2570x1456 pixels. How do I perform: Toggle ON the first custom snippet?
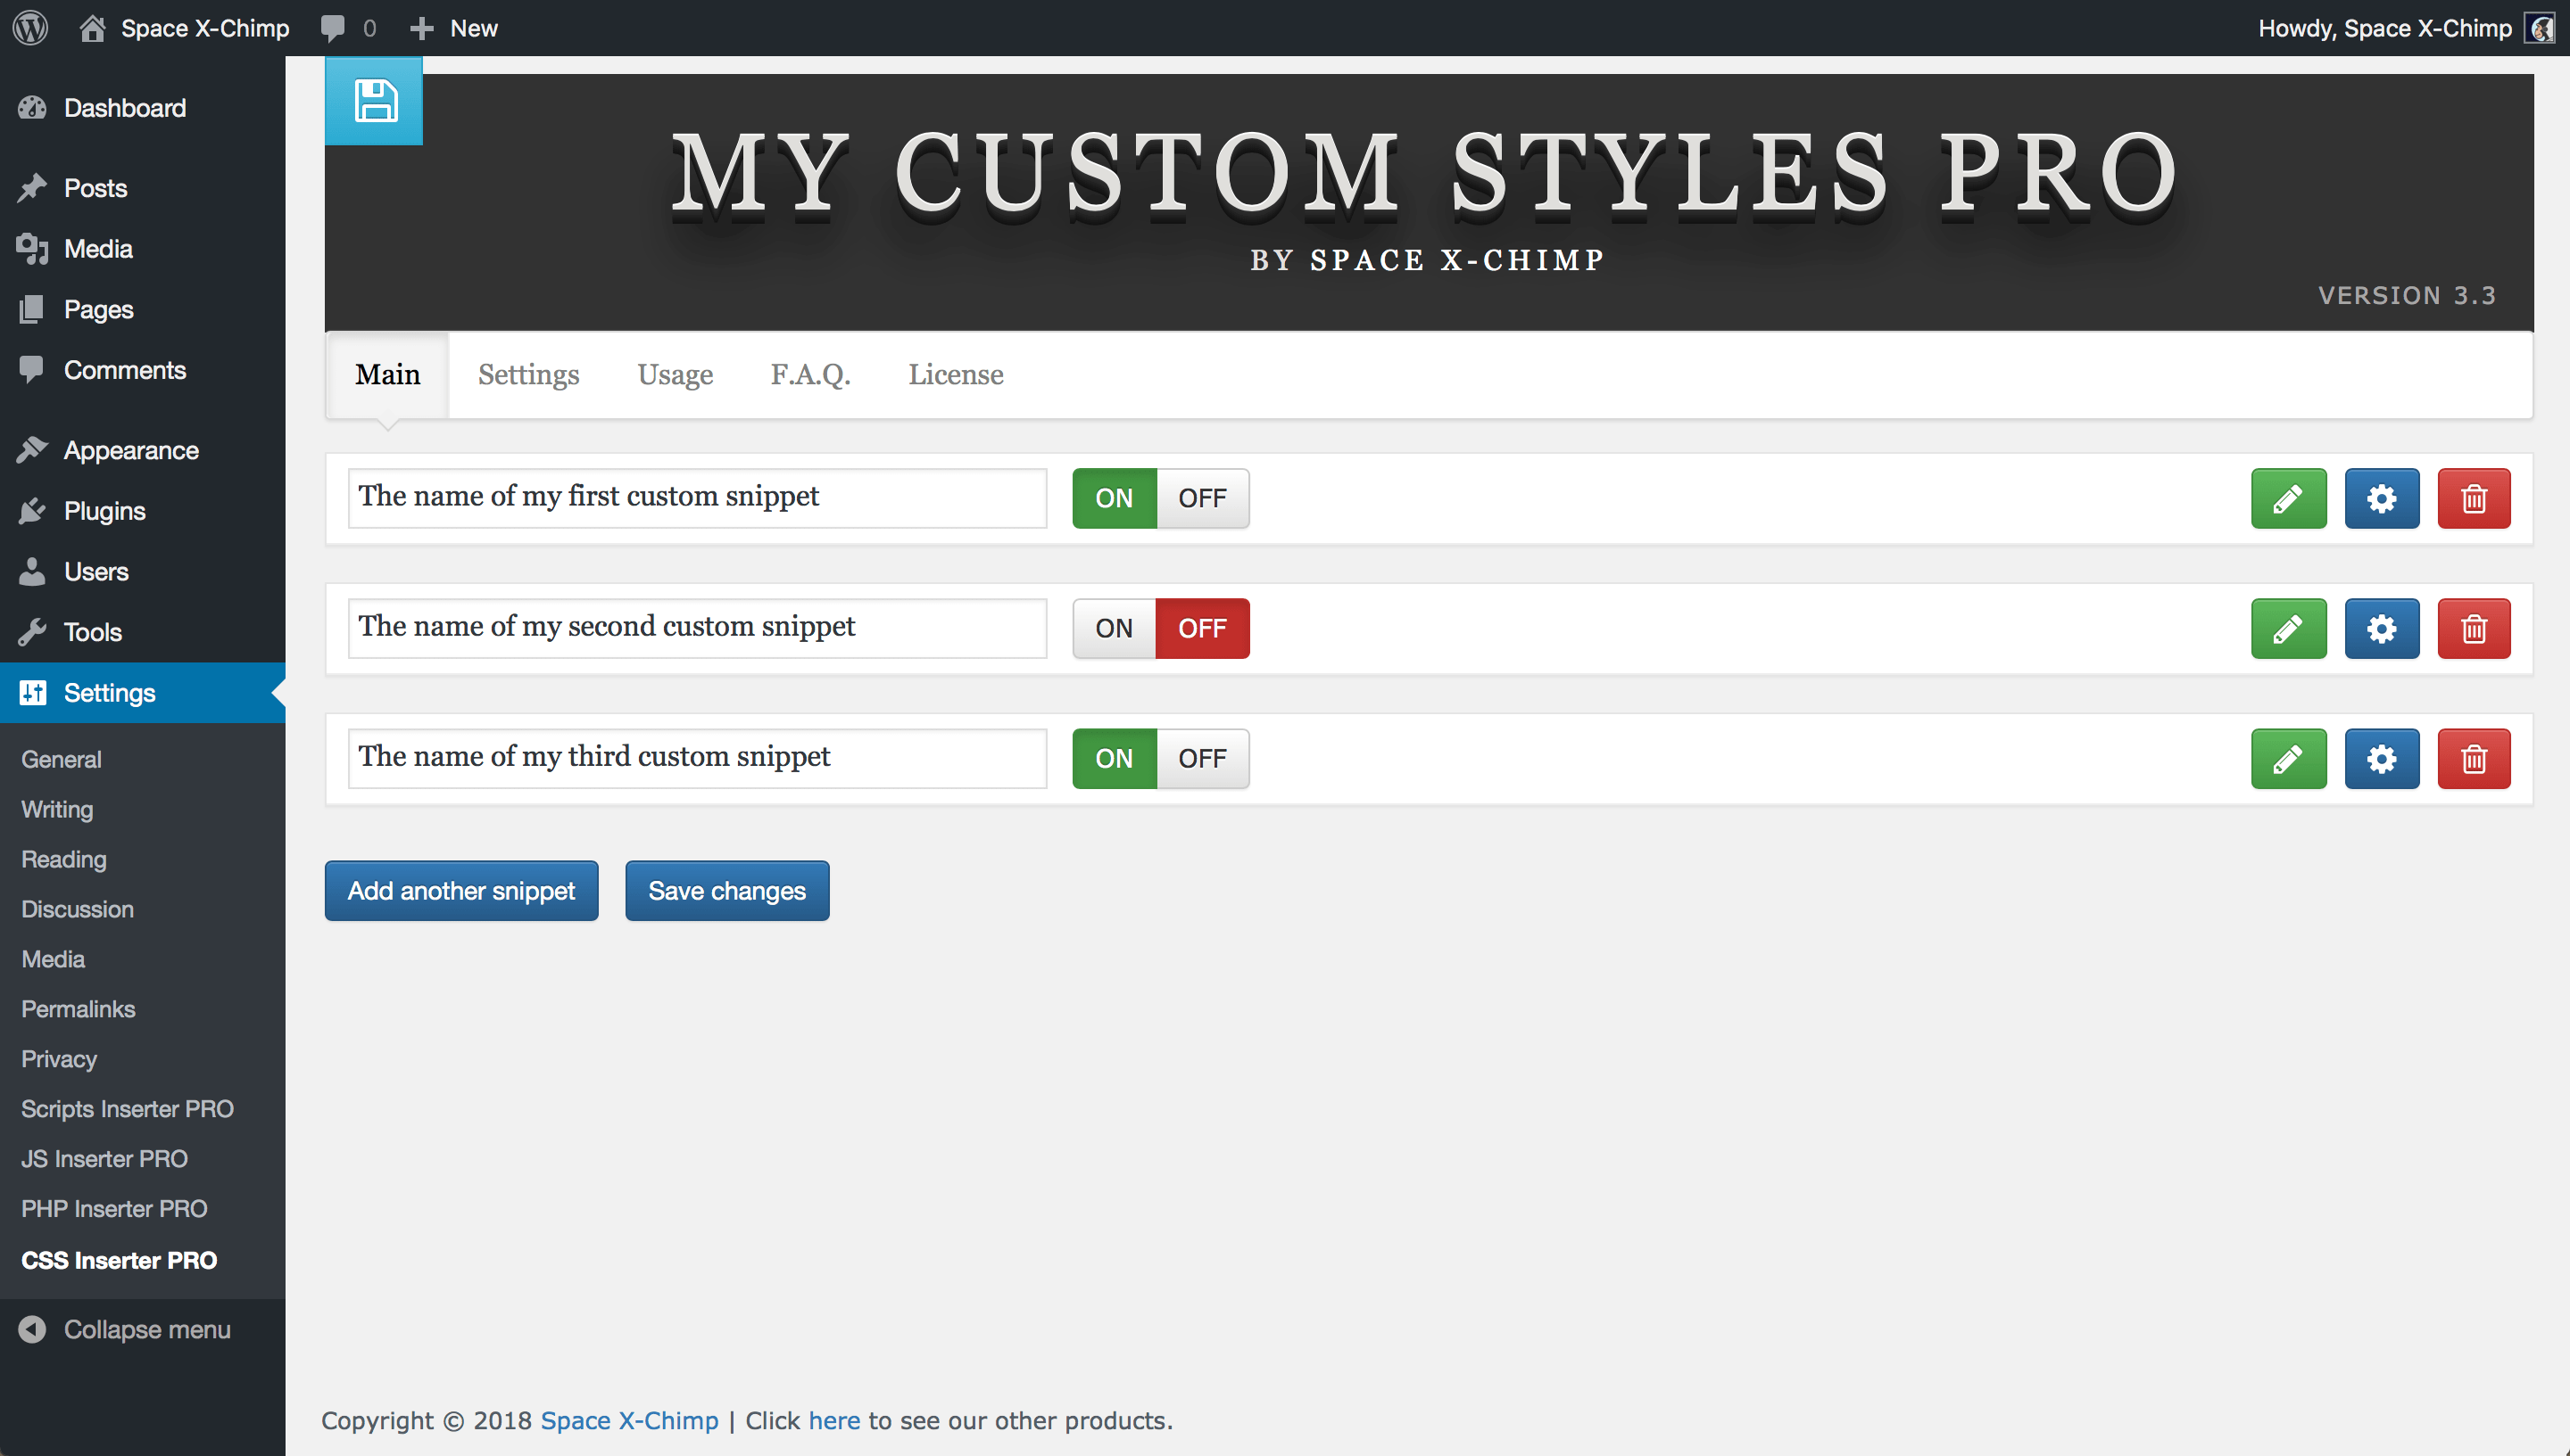[1114, 498]
